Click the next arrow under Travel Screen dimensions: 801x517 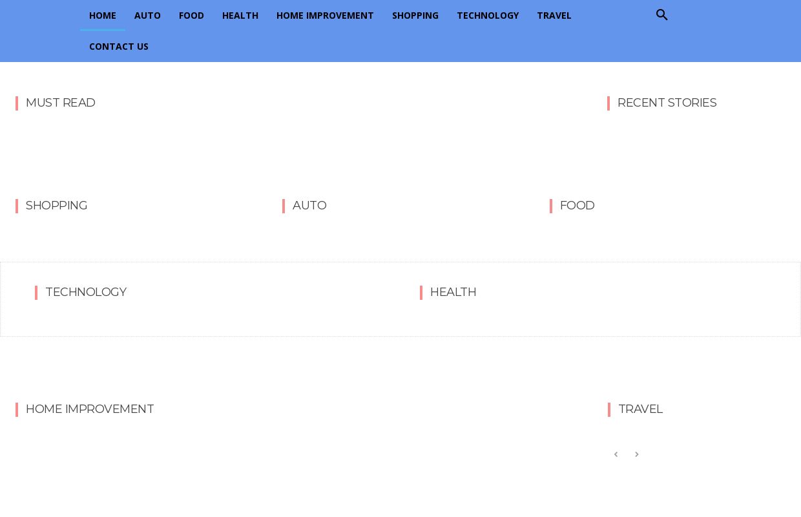coord(636,454)
